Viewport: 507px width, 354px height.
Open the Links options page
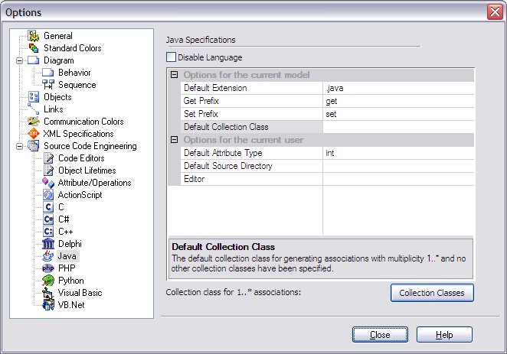click(x=54, y=109)
